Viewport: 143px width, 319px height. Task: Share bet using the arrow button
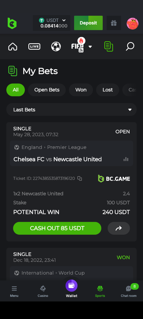click(x=119, y=228)
